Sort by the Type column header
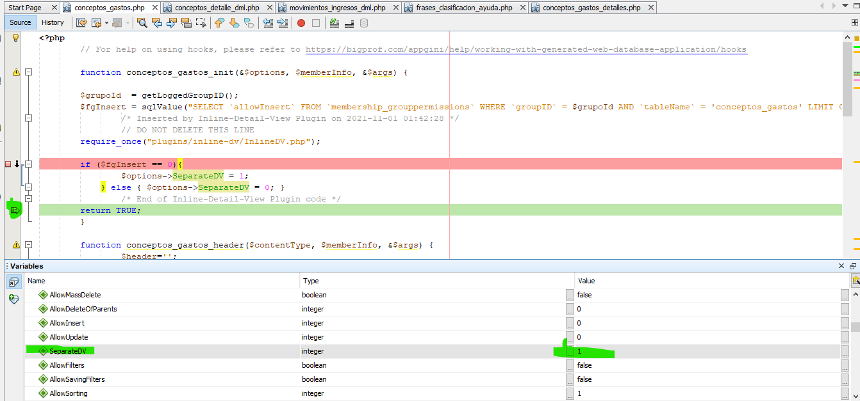This screenshot has height=401, width=860. (437, 281)
